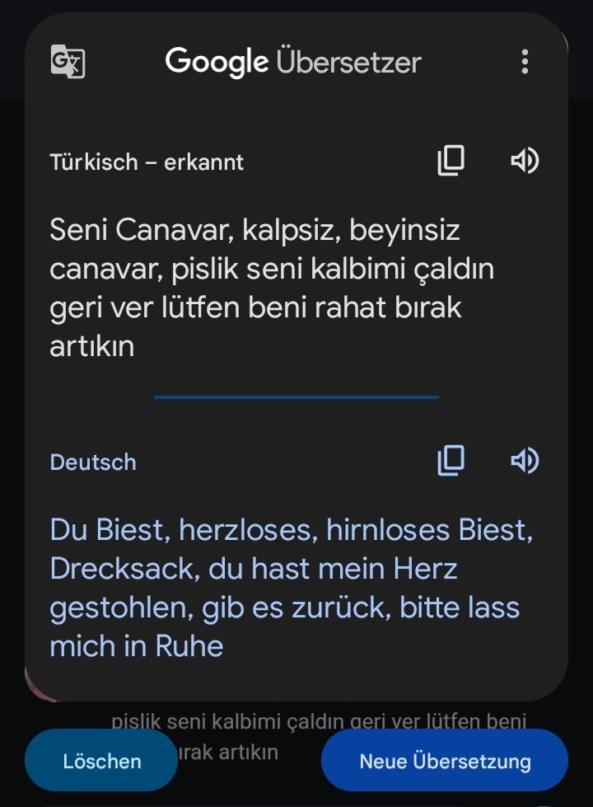Viewport: 593px width, 807px height.
Task: Change the detected language 'Türkisch – erkannt'
Action: [147, 162]
